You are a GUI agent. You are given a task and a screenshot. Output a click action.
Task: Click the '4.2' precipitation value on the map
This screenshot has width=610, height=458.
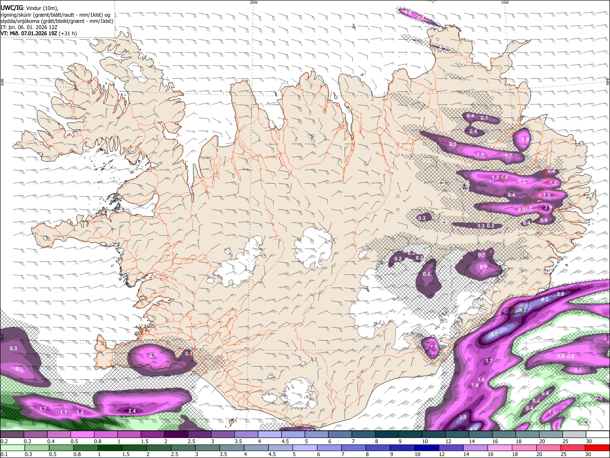(544, 299)
